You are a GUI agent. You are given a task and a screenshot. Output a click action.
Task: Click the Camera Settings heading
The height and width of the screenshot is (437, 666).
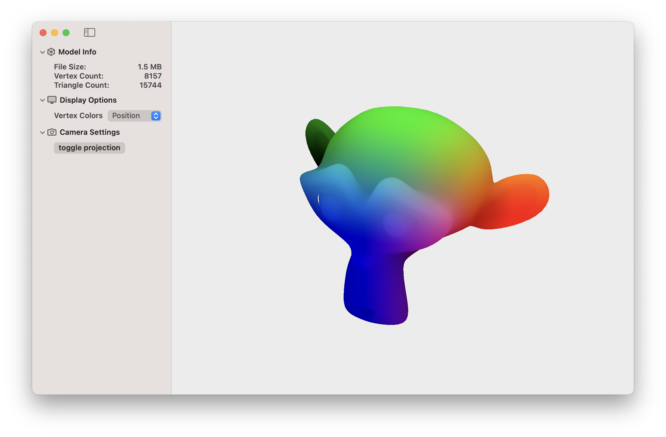[90, 132]
